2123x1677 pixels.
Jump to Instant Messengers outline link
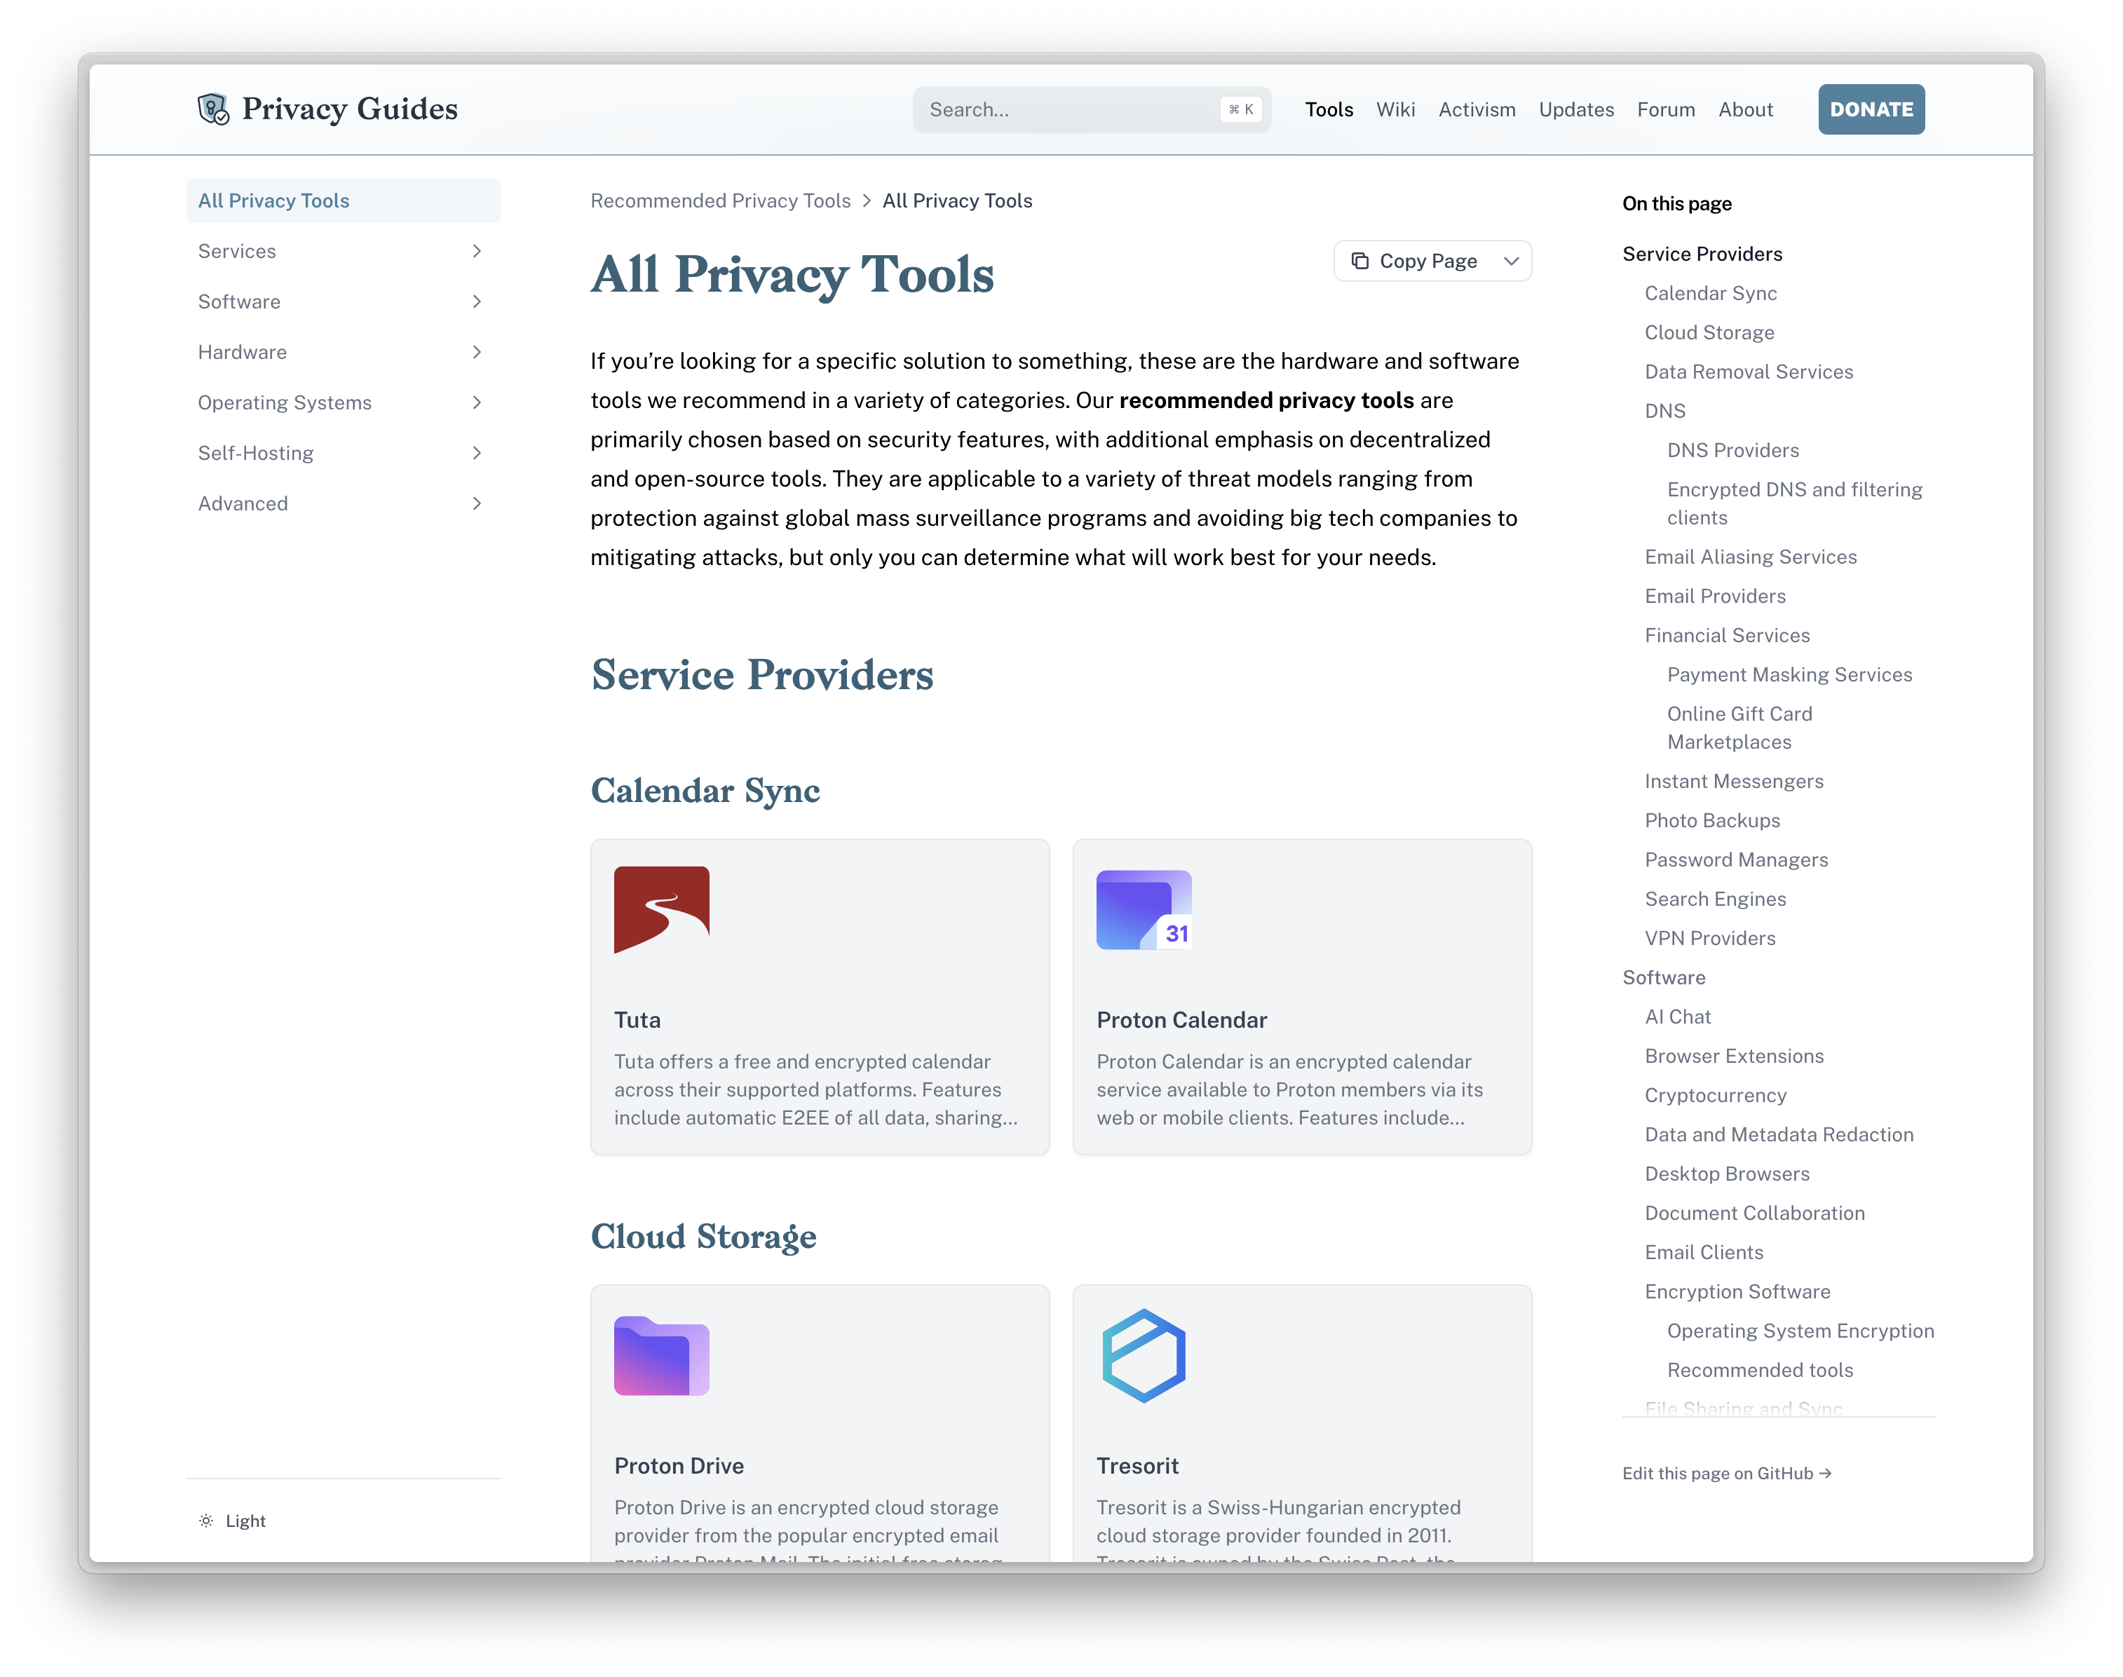(1734, 782)
